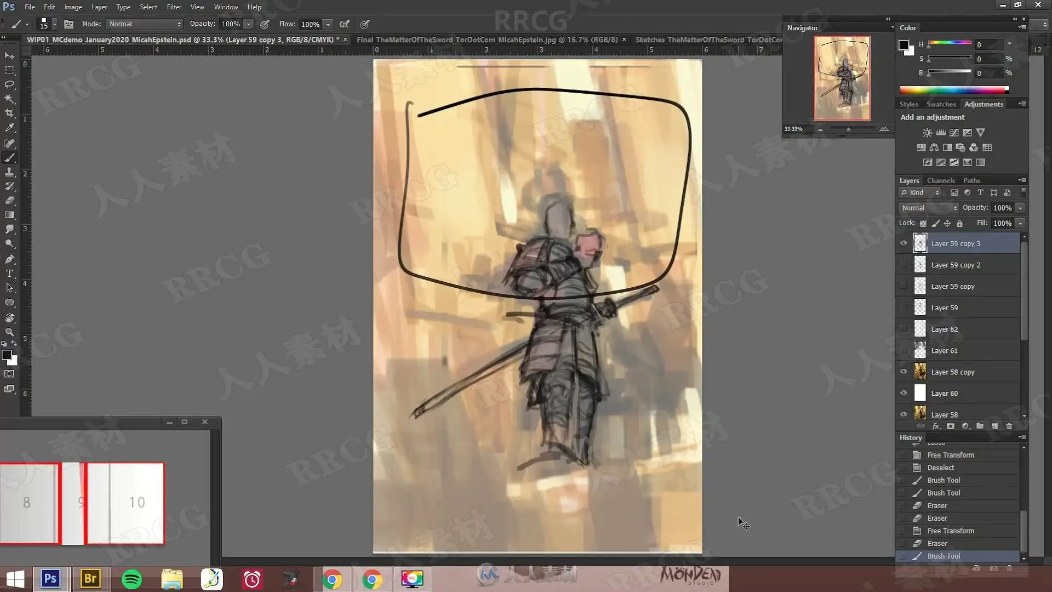The image size is (1052, 592).
Task: Open the Filter menu
Action: pos(174,7)
